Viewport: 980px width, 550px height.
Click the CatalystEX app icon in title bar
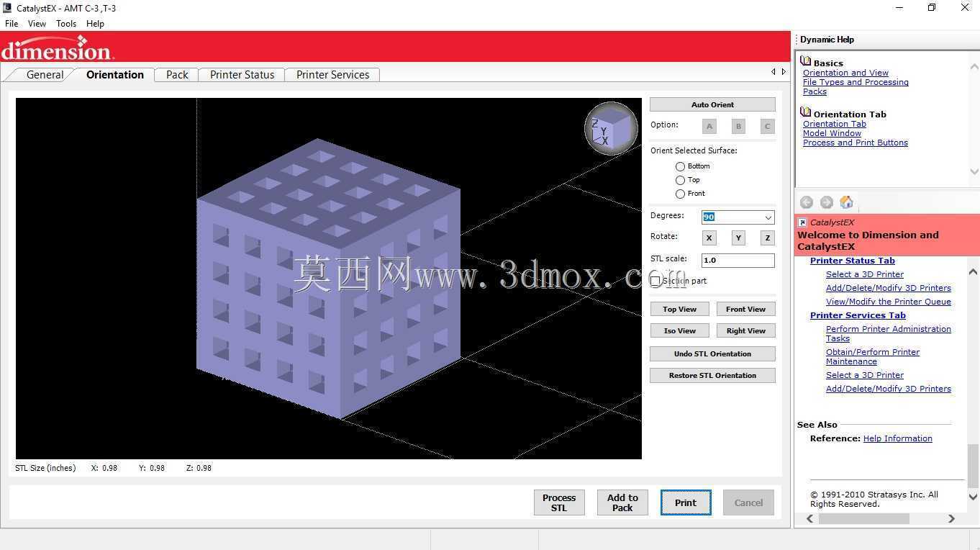click(x=7, y=8)
